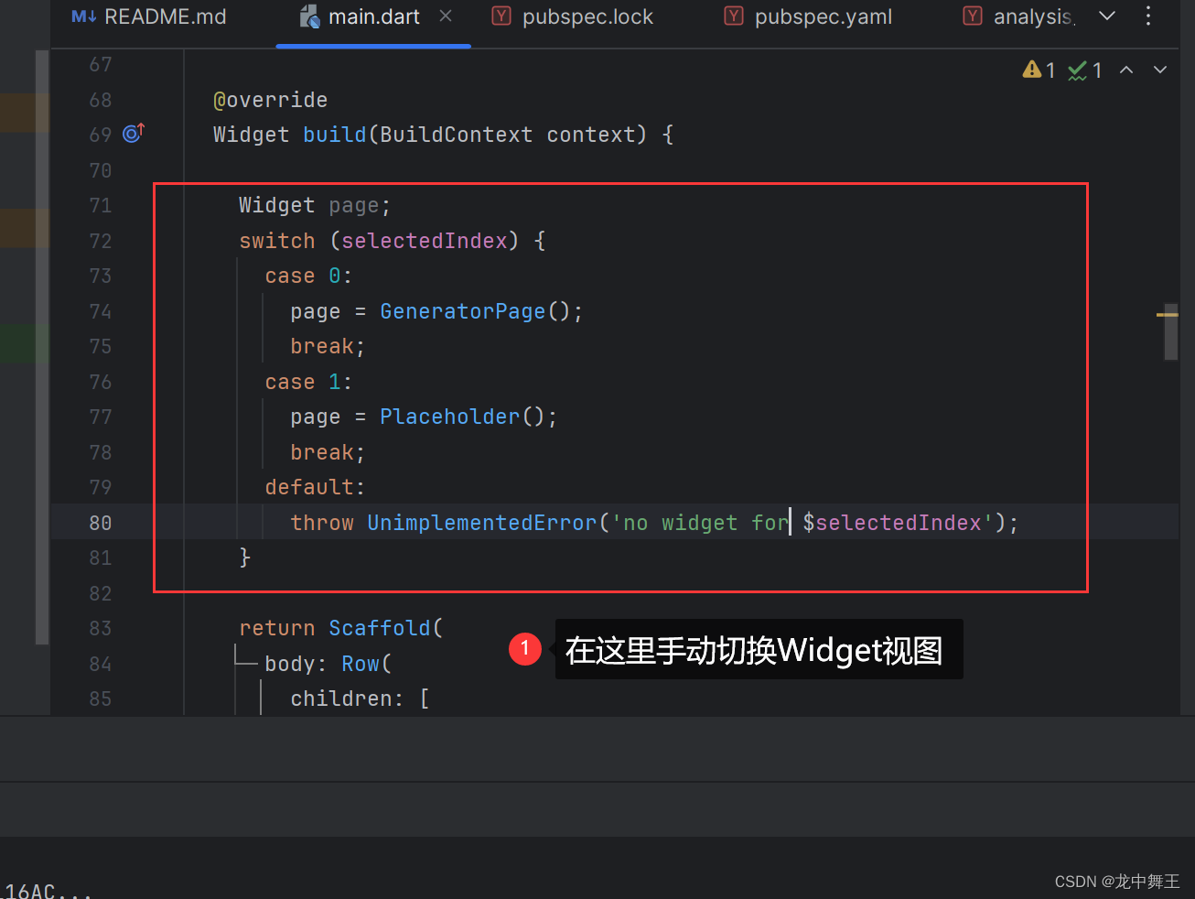This screenshot has width=1195, height=899.
Task: Click the override gutter icon on line 69
Action: click(134, 134)
